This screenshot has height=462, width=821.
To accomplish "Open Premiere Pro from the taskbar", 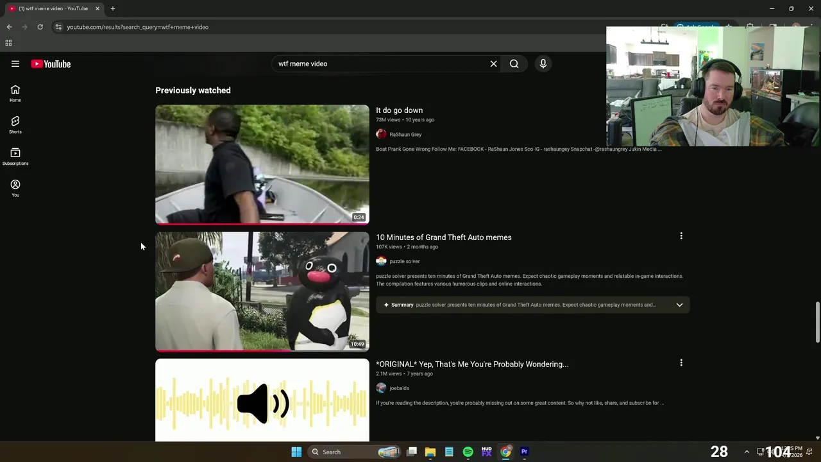I will tap(524, 452).
